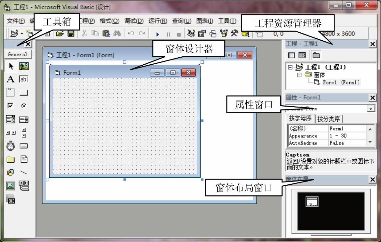Open the 格式(O) menu

click(x=109, y=21)
